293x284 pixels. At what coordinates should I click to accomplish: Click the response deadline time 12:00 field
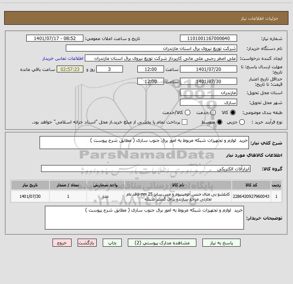click(151, 69)
